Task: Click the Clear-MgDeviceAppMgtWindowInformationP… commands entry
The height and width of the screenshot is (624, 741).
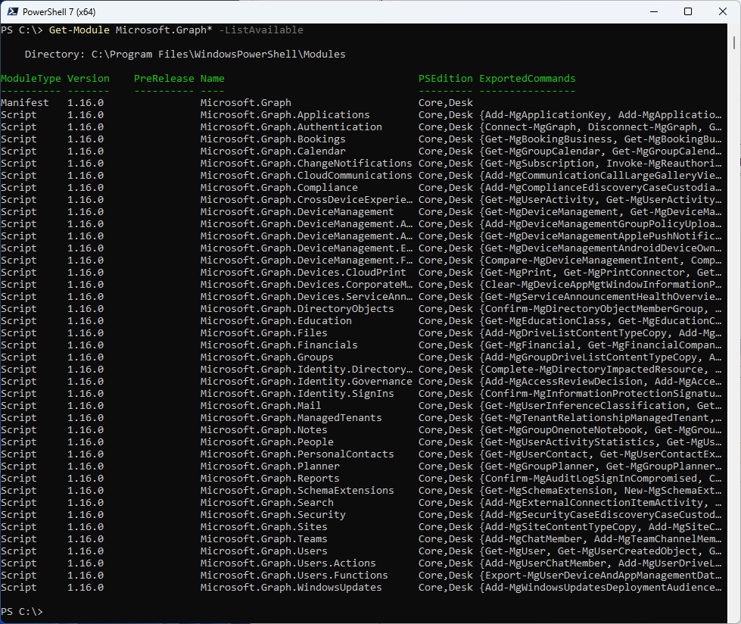Action: pyautogui.click(x=601, y=285)
